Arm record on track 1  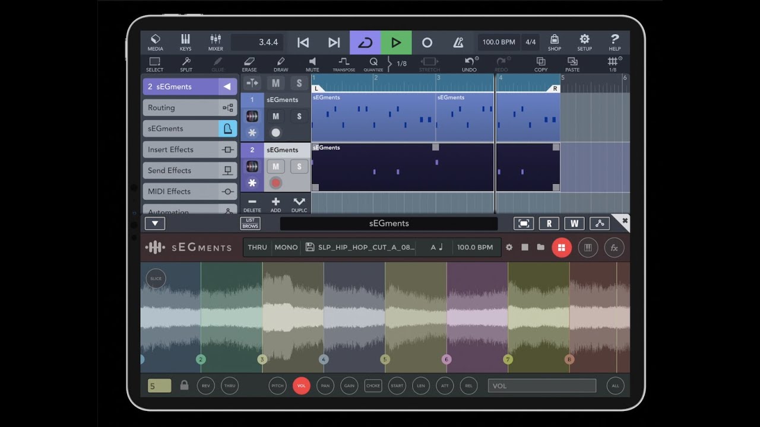click(x=275, y=132)
